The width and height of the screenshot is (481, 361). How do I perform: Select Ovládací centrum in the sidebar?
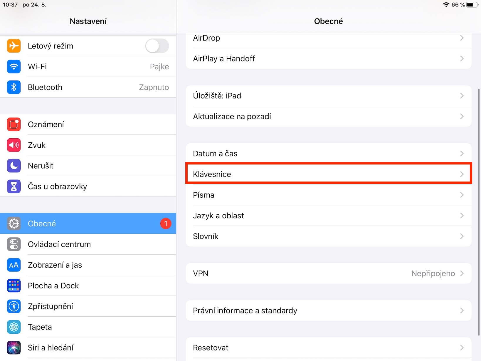pyautogui.click(x=88, y=244)
